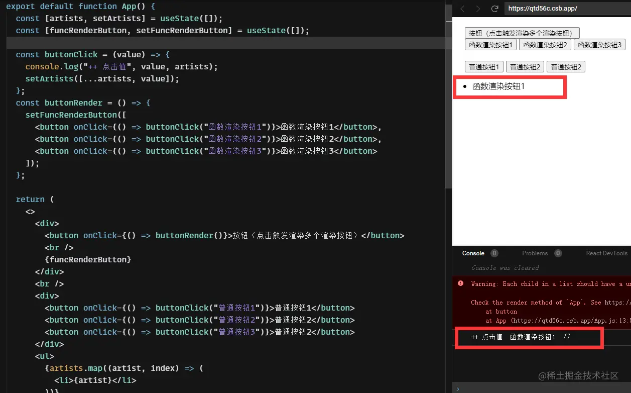Refresh the preview with the reload icon

click(494, 9)
